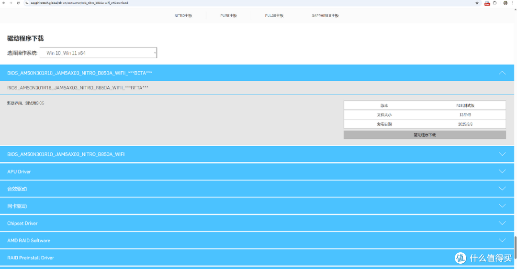
Task: Click the 发布日期 table label
Action: (384, 124)
